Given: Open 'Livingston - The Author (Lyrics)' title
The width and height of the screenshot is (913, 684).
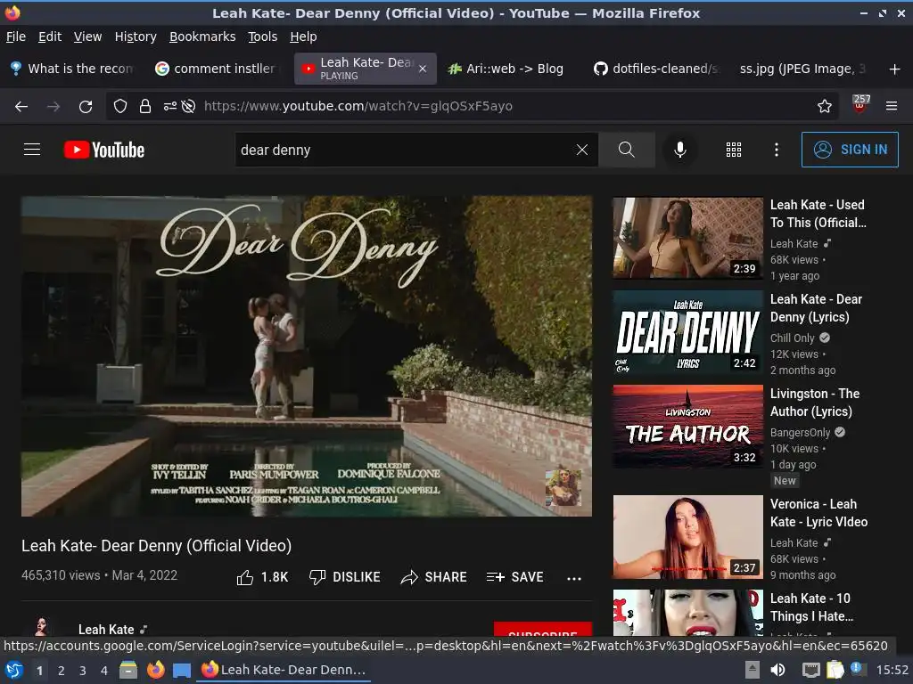Looking at the screenshot, I should [815, 402].
